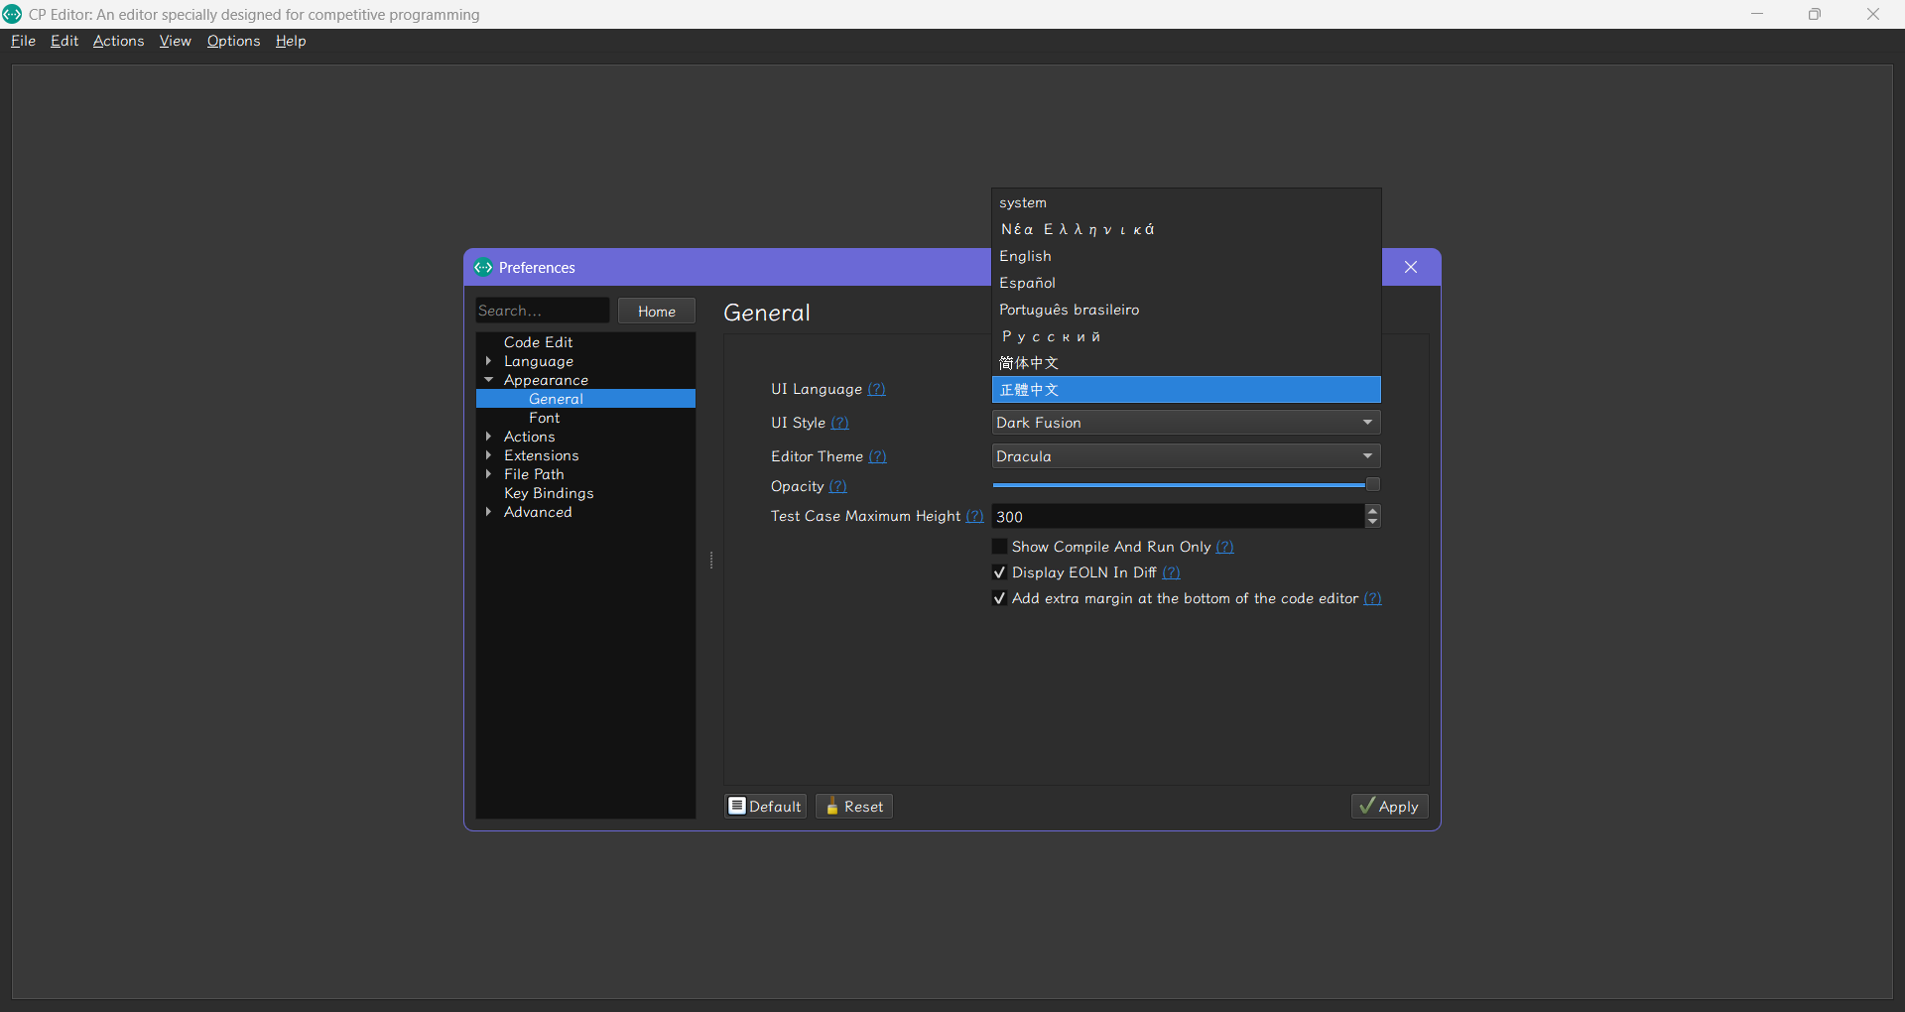Open the Help menu
1905x1012 pixels.
[x=291, y=41]
